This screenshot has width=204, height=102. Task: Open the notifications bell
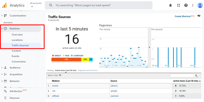click(x=170, y=5)
